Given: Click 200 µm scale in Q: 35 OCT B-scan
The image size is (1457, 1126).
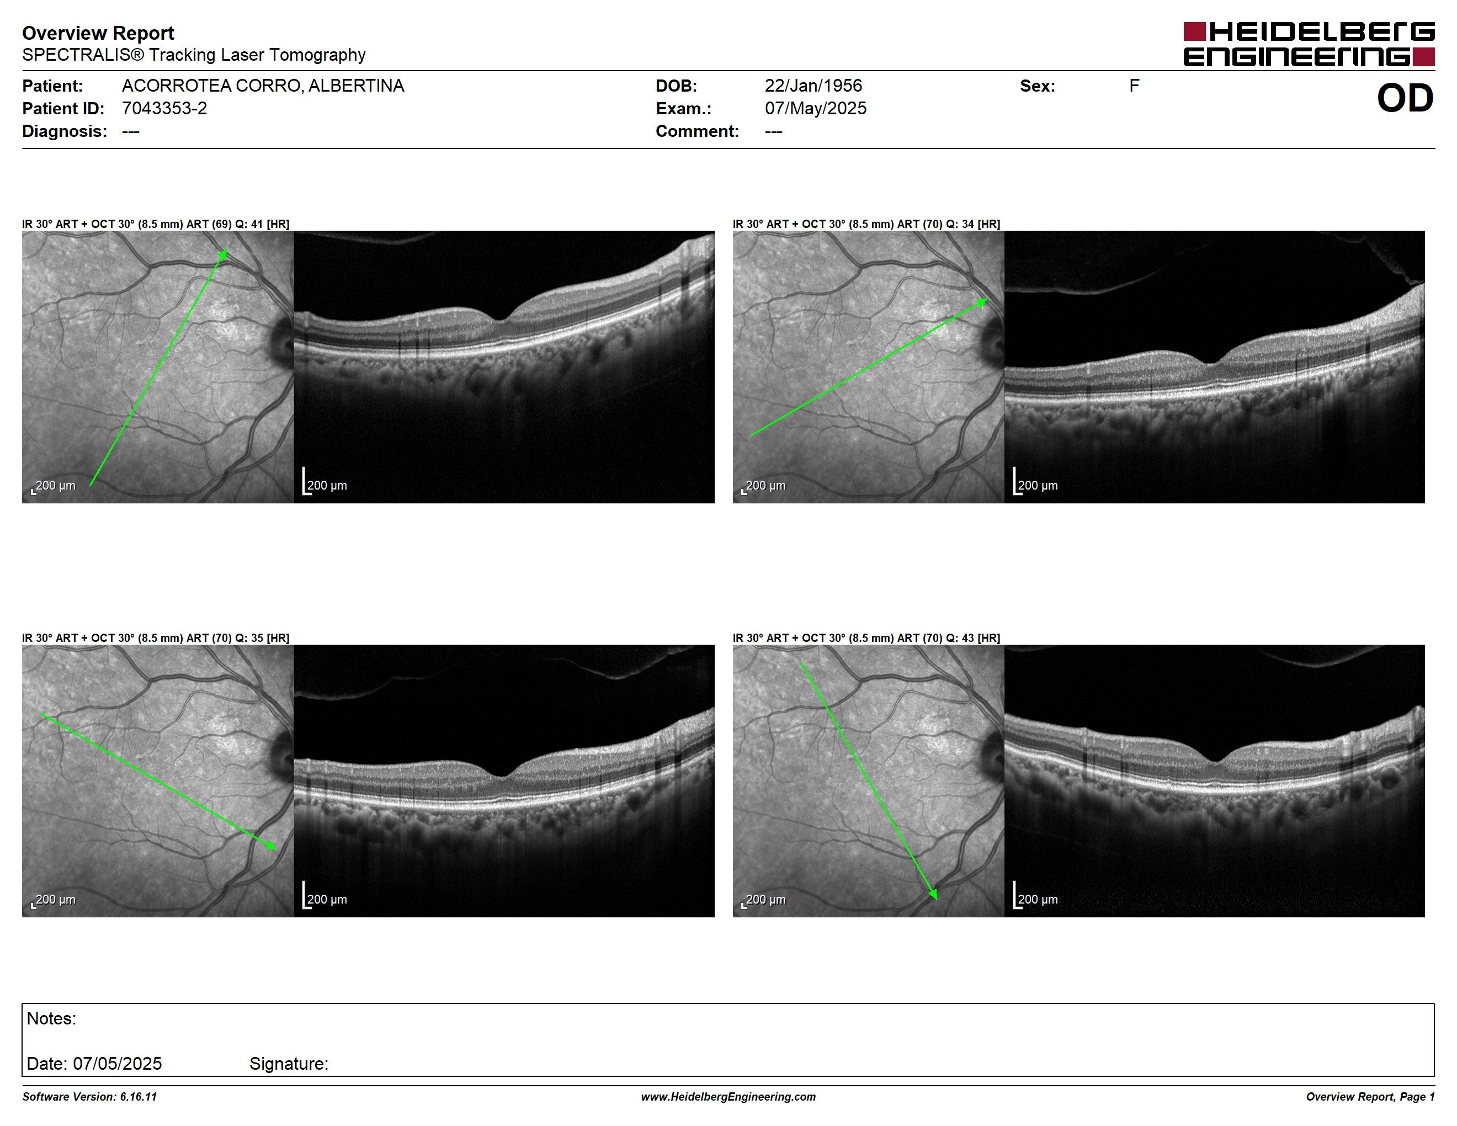Looking at the screenshot, I should click(x=325, y=896).
